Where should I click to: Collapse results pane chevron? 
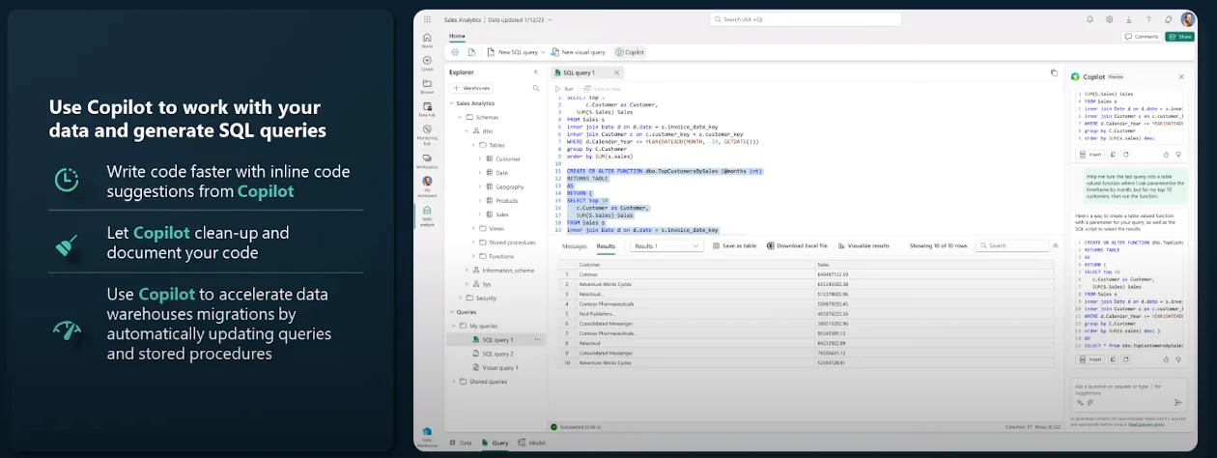1055,245
